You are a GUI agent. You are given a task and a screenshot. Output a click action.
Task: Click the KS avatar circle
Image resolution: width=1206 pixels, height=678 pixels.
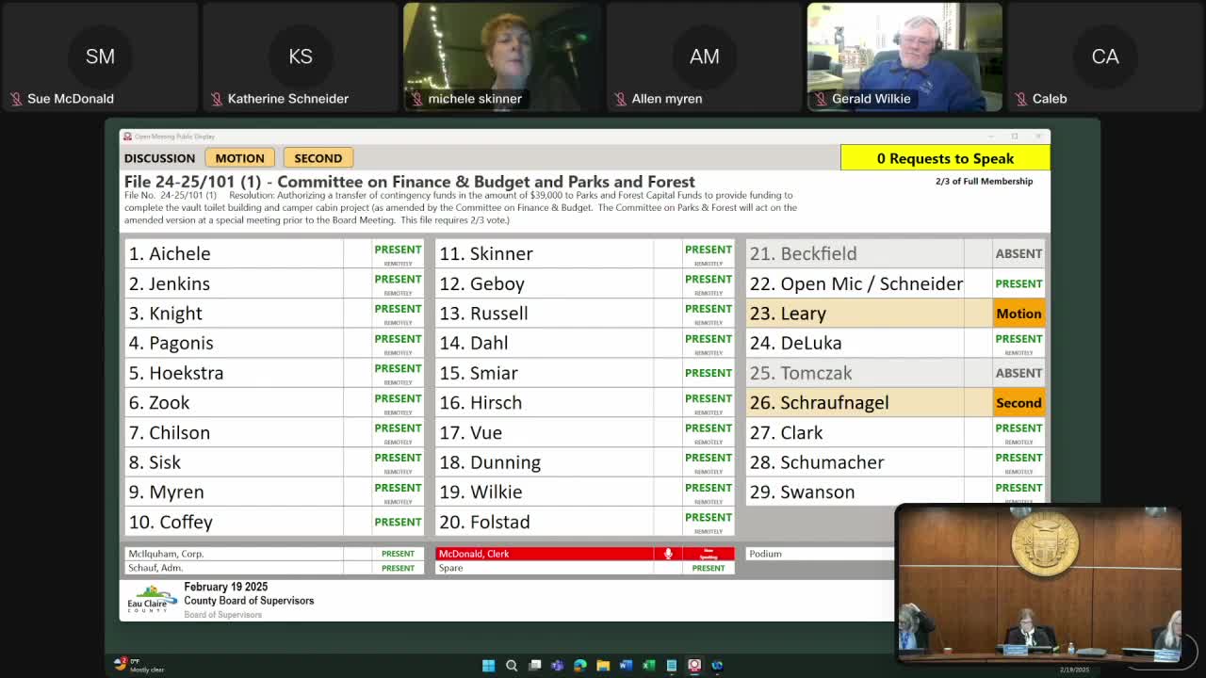[301, 56]
